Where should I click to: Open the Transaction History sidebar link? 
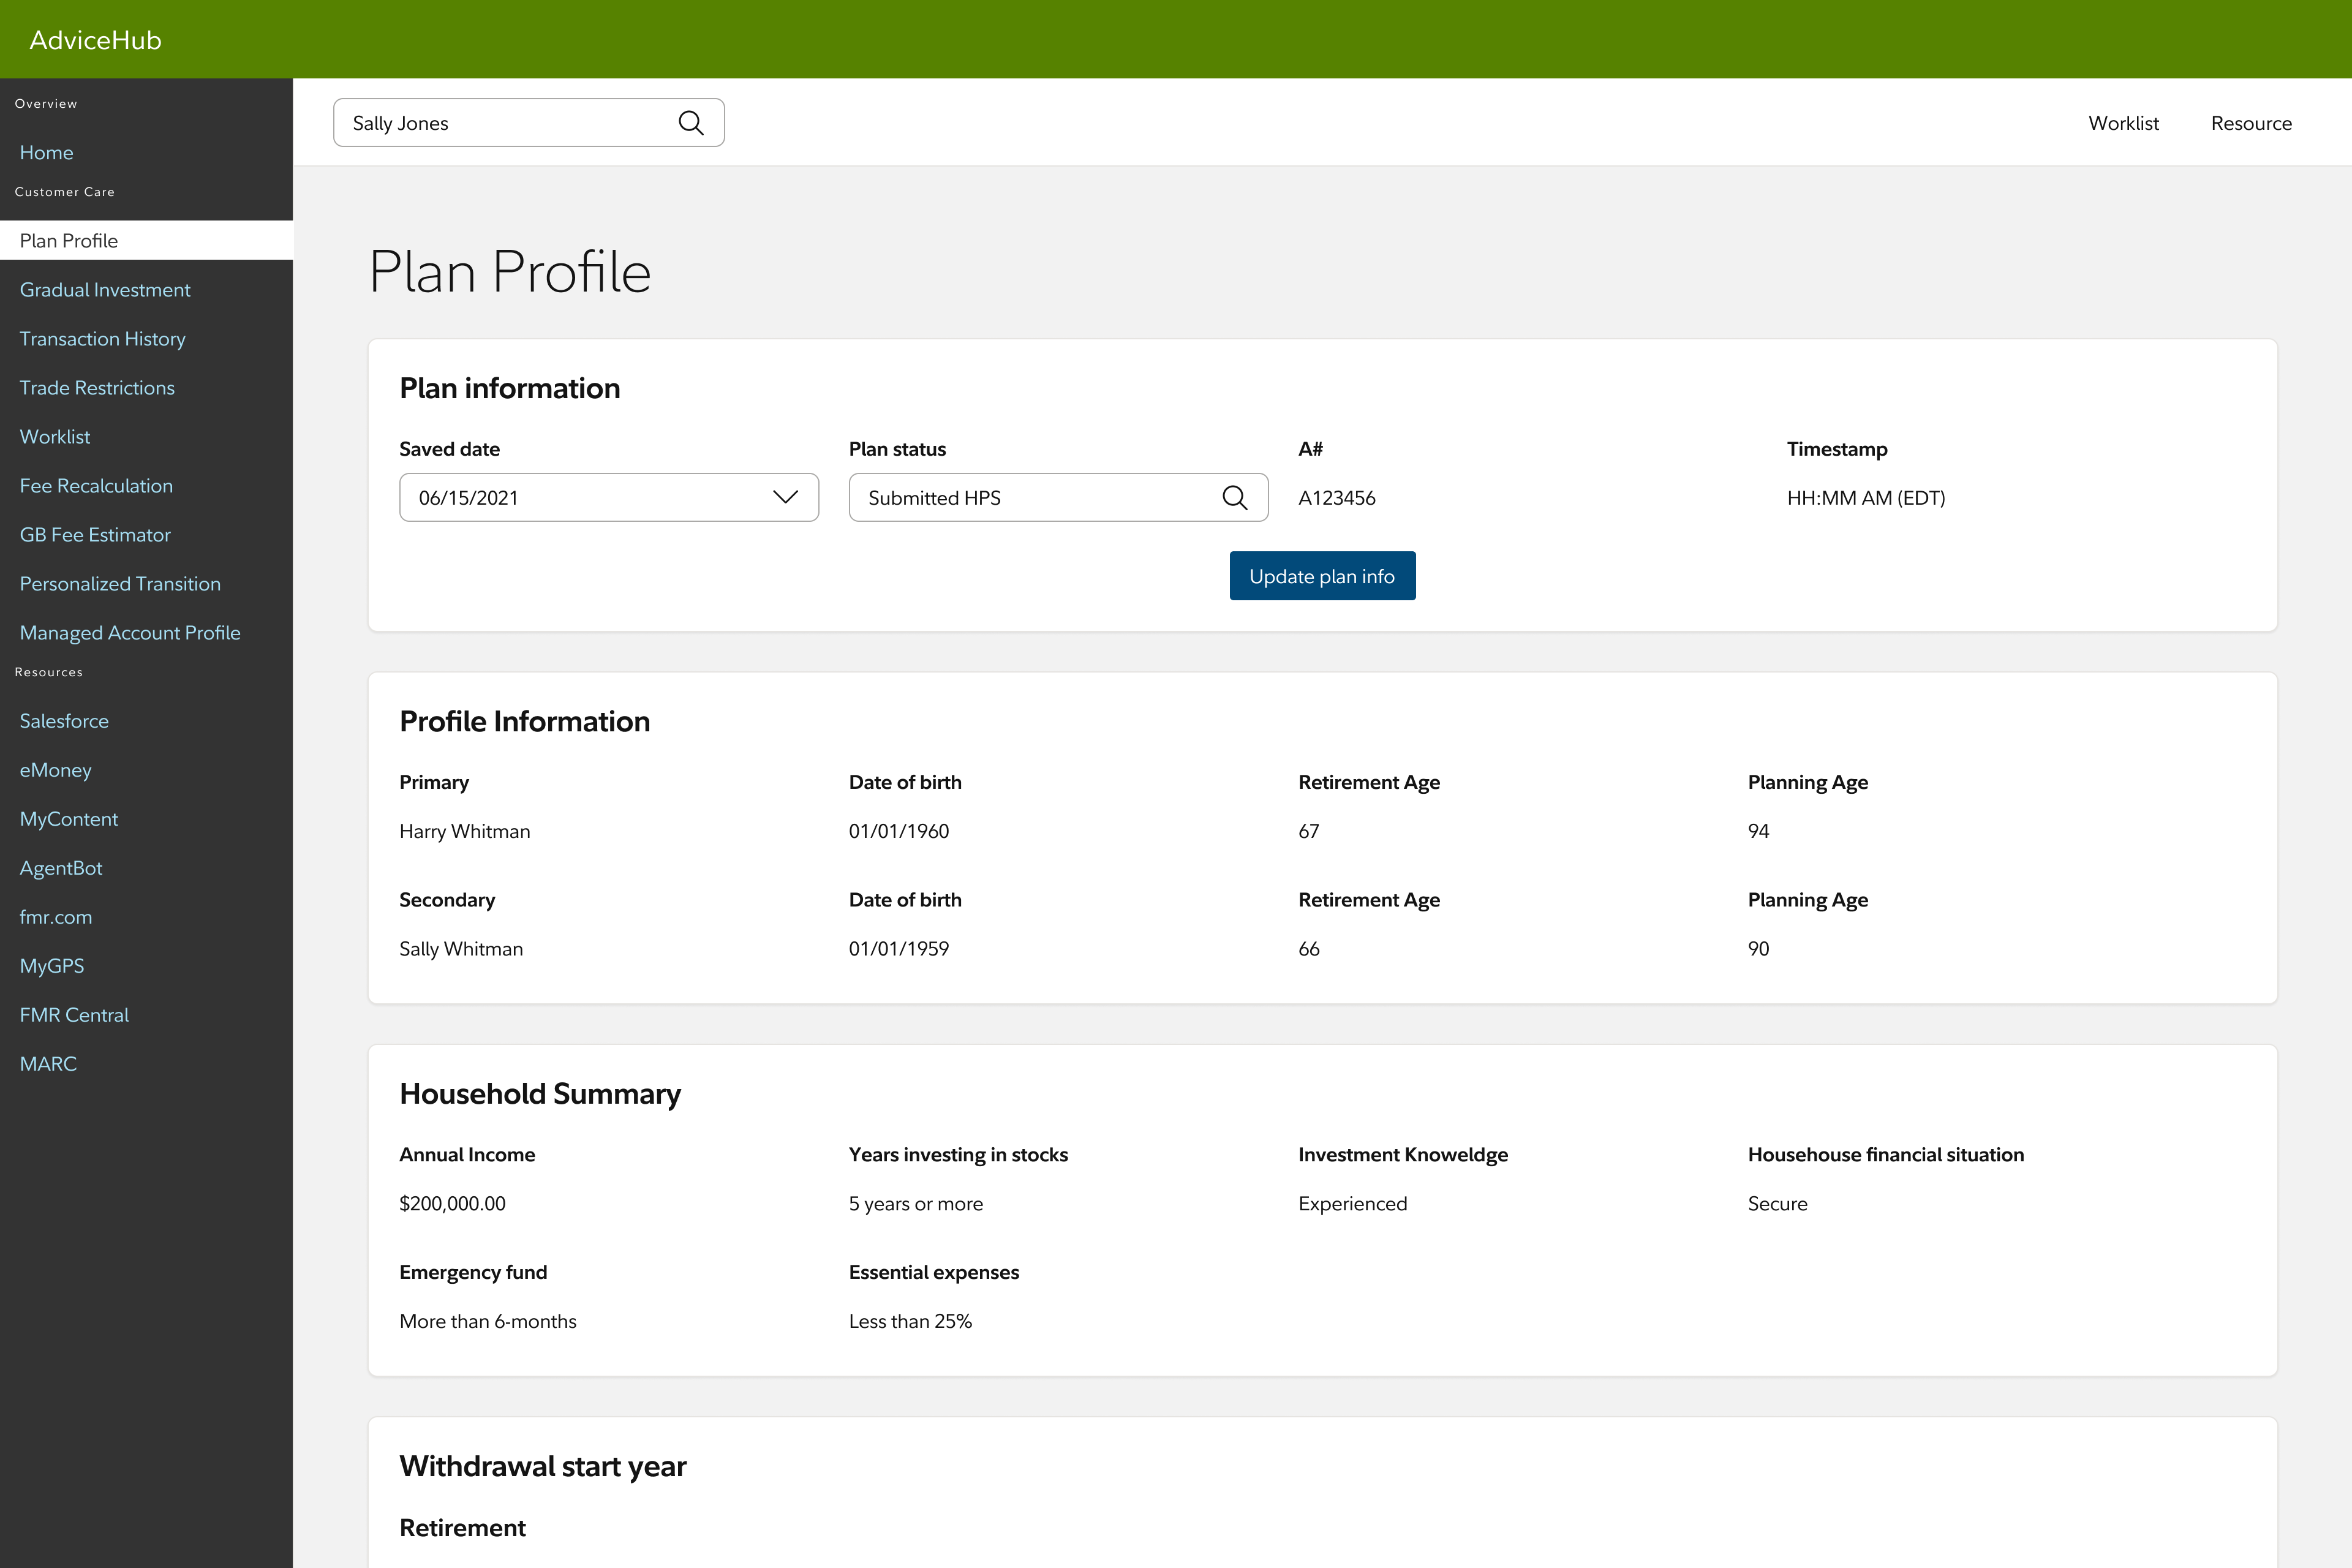102,339
